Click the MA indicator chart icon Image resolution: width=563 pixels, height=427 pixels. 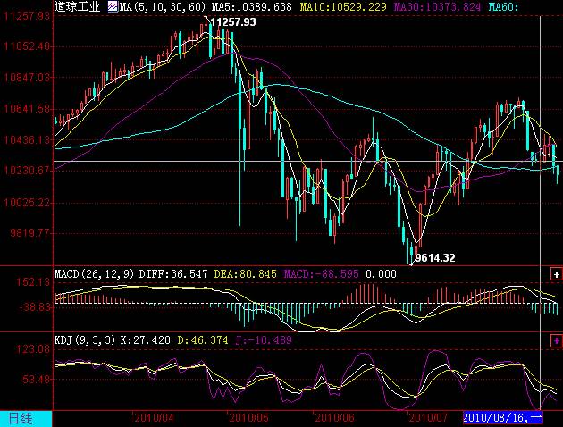click(113, 6)
